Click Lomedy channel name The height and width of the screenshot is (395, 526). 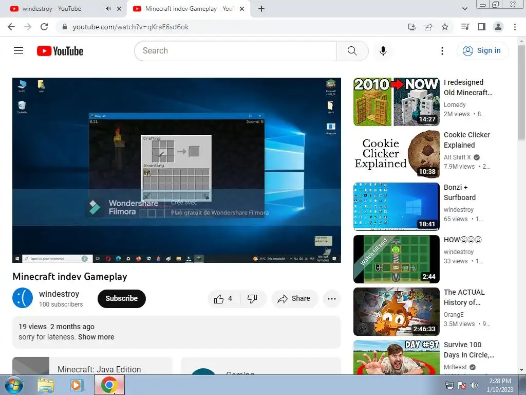(455, 105)
